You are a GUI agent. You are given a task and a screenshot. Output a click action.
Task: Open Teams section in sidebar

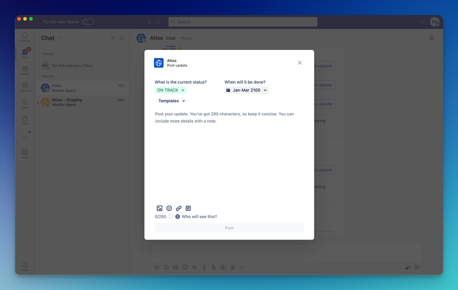(25, 70)
